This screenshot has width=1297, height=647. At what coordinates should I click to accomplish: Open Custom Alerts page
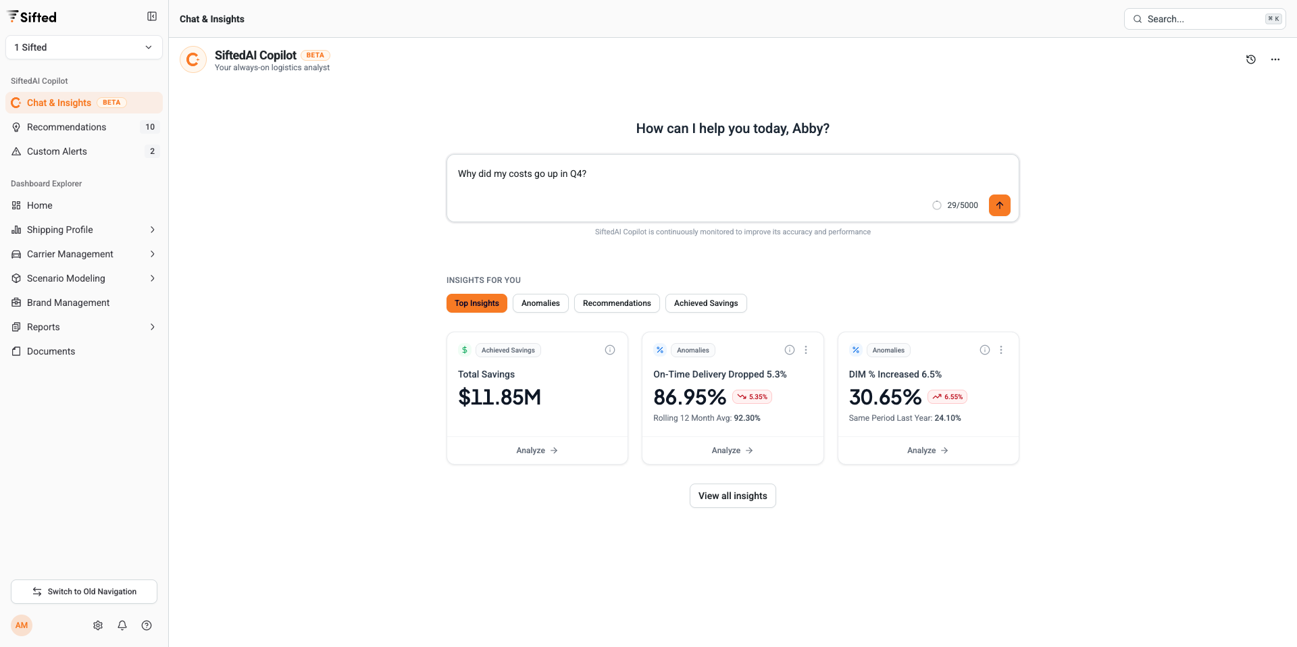click(57, 151)
